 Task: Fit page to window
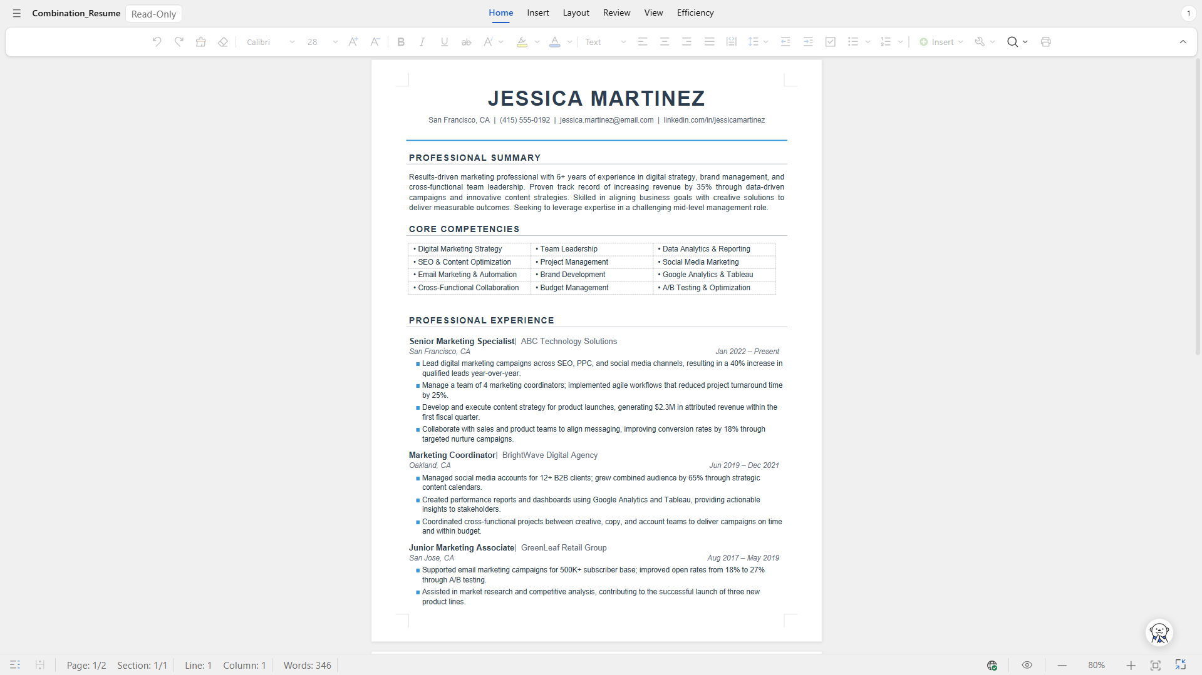(x=1155, y=666)
